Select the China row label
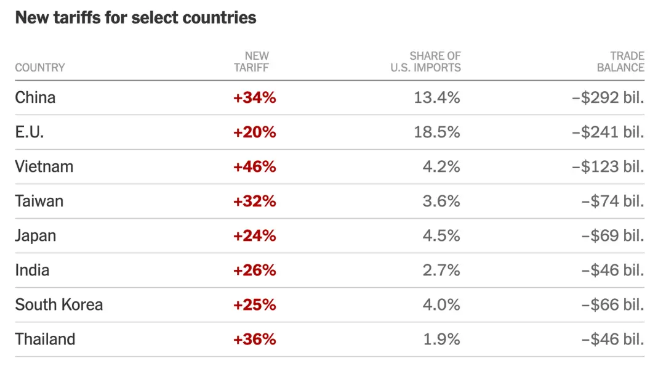Image resolution: width=650 pixels, height=366 pixels. click(x=35, y=98)
